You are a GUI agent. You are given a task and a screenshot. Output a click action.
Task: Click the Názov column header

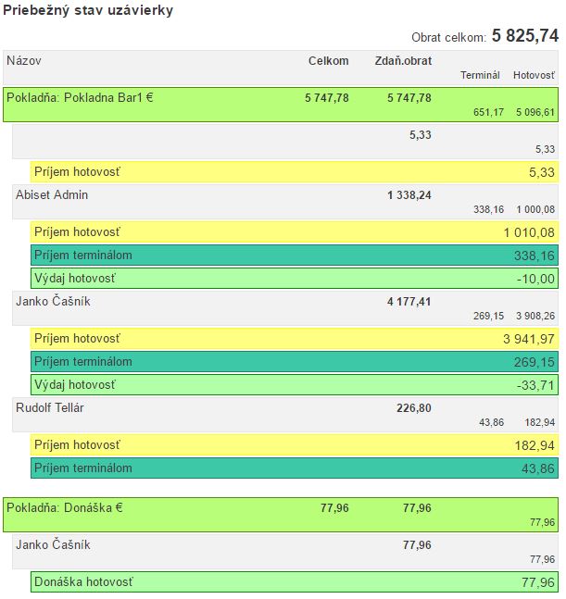(24, 61)
